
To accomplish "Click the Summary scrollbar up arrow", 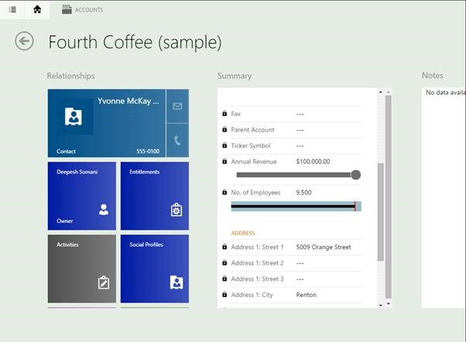I will tap(380, 93).
